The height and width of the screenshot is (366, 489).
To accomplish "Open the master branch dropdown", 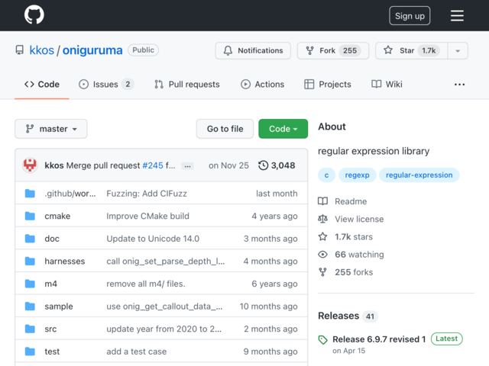I will (51, 129).
